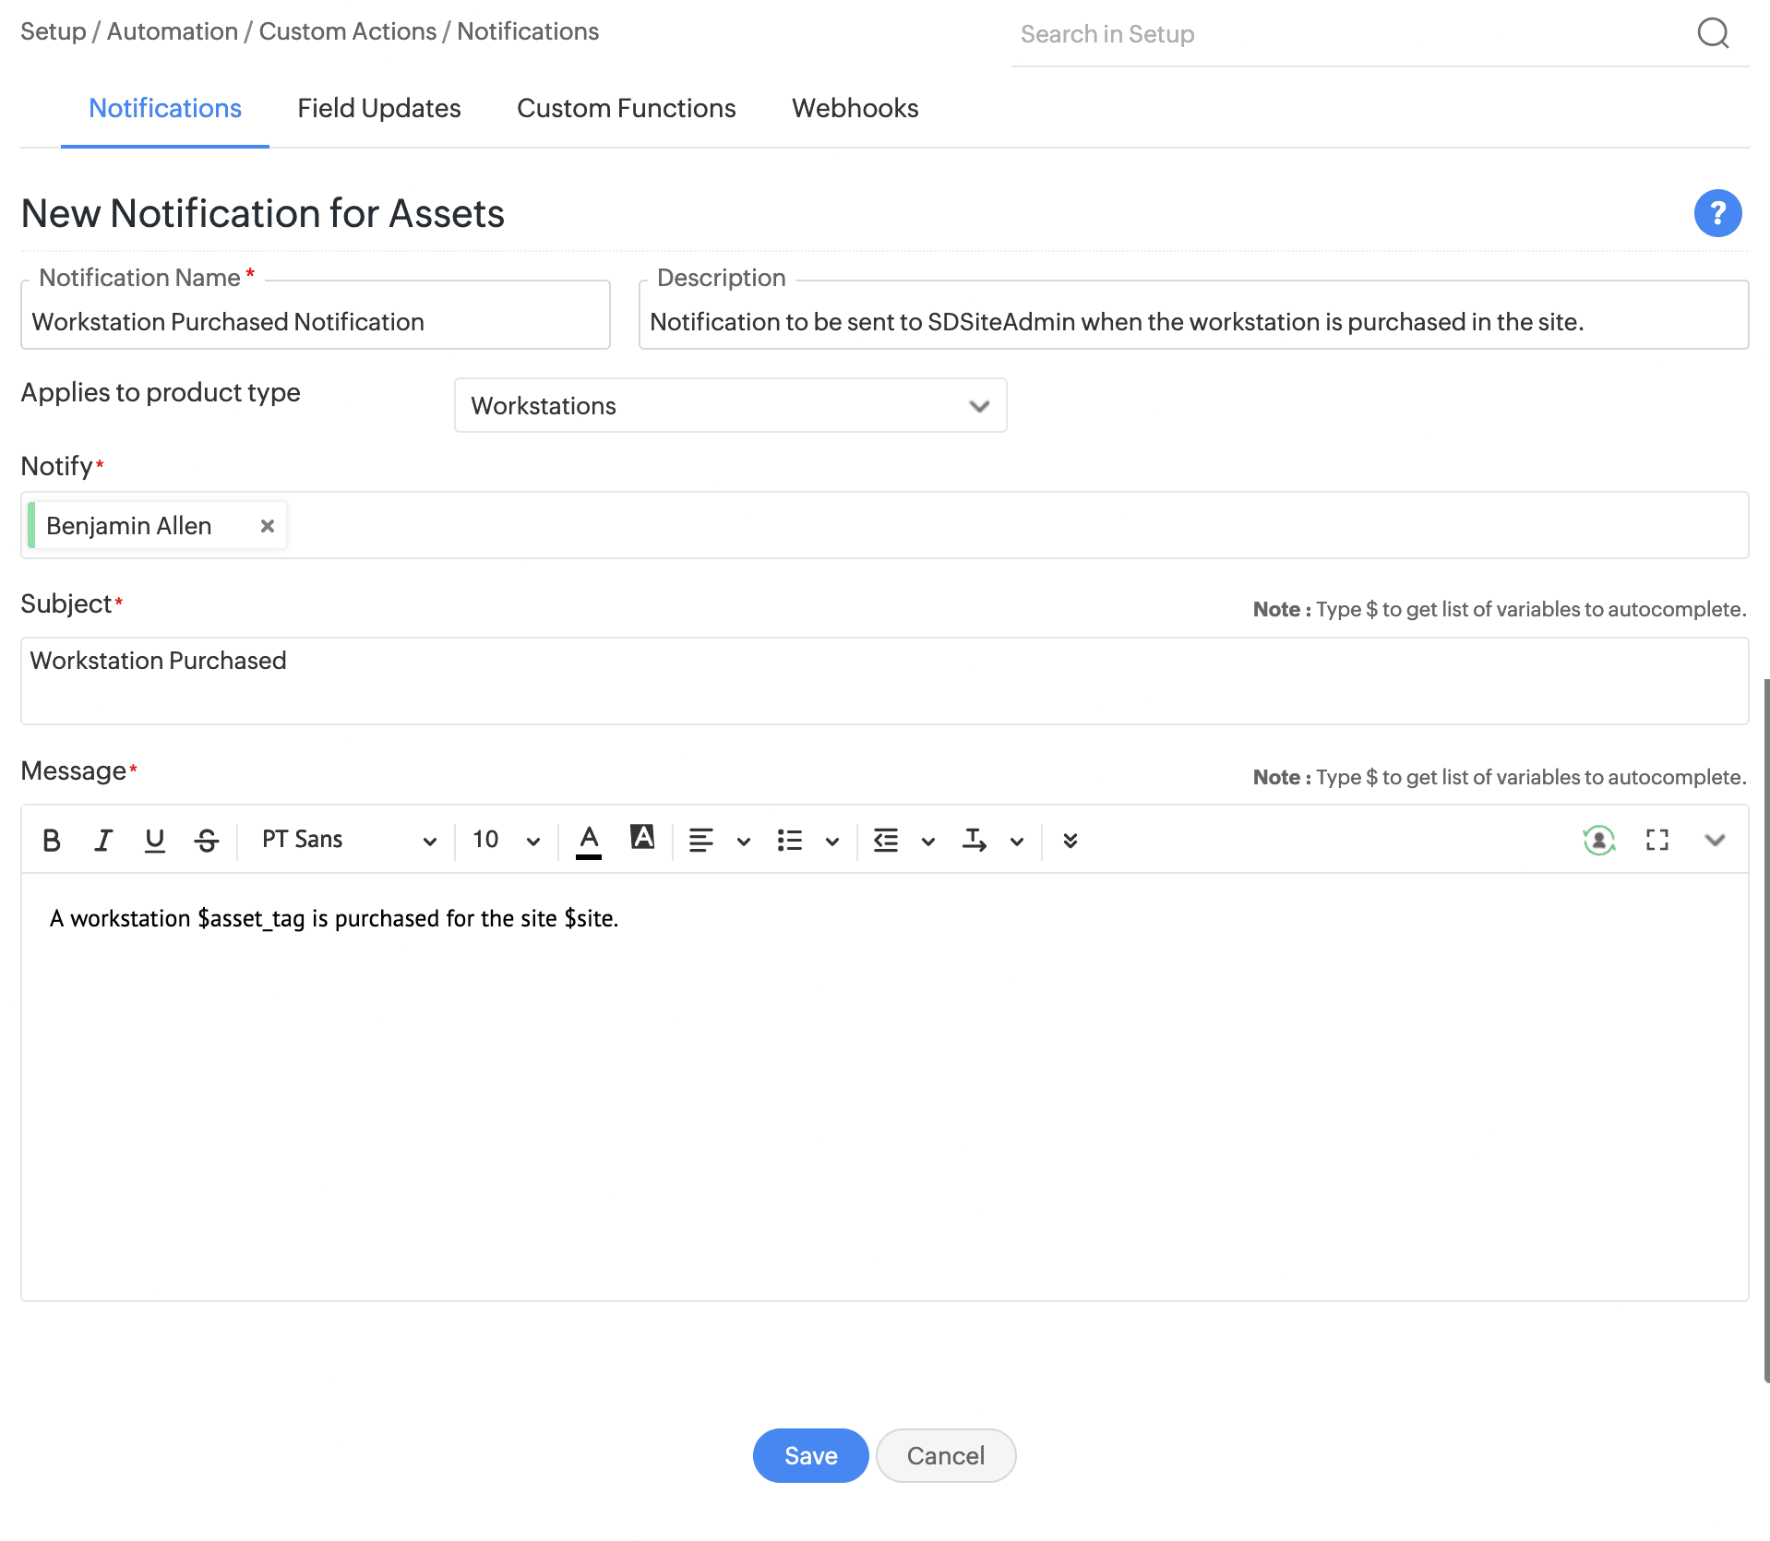The height and width of the screenshot is (1541, 1770).
Task: Remove Benjamin Allen from Notify field
Action: tap(268, 526)
